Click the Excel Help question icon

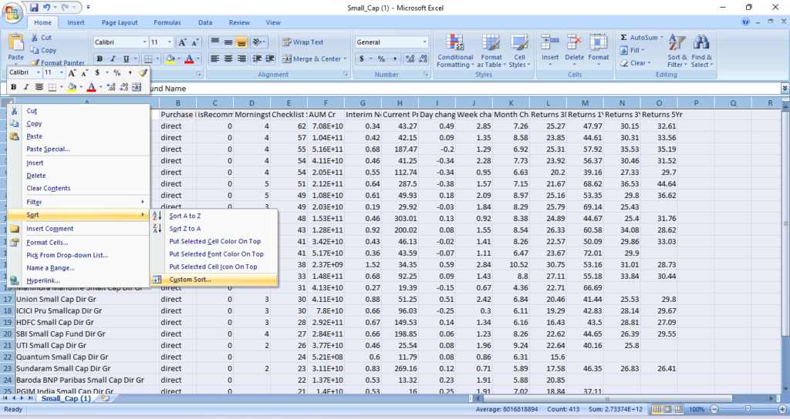point(745,22)
